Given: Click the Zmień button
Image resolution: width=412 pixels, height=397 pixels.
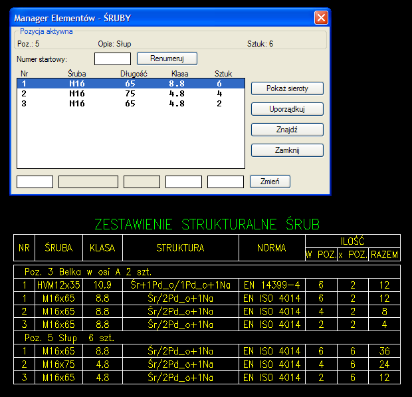Looking at the screenshot, I should [x=270, y=182].
